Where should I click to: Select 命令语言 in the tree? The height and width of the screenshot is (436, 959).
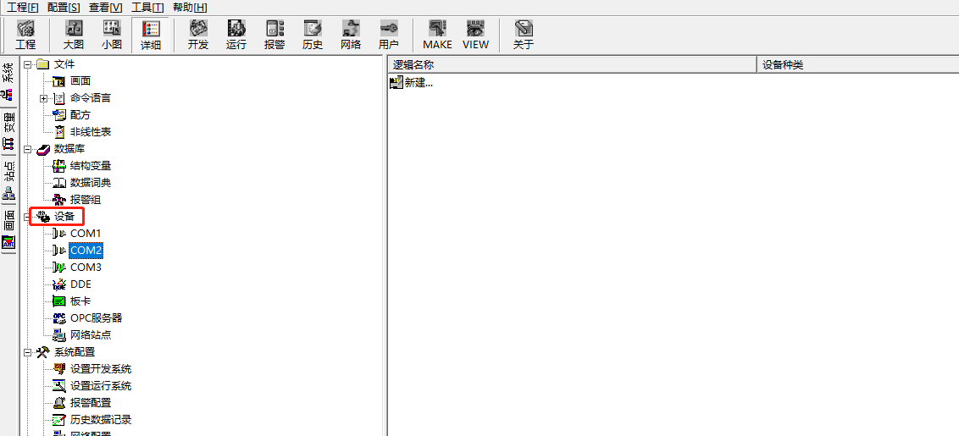click(x=91, y=98)
